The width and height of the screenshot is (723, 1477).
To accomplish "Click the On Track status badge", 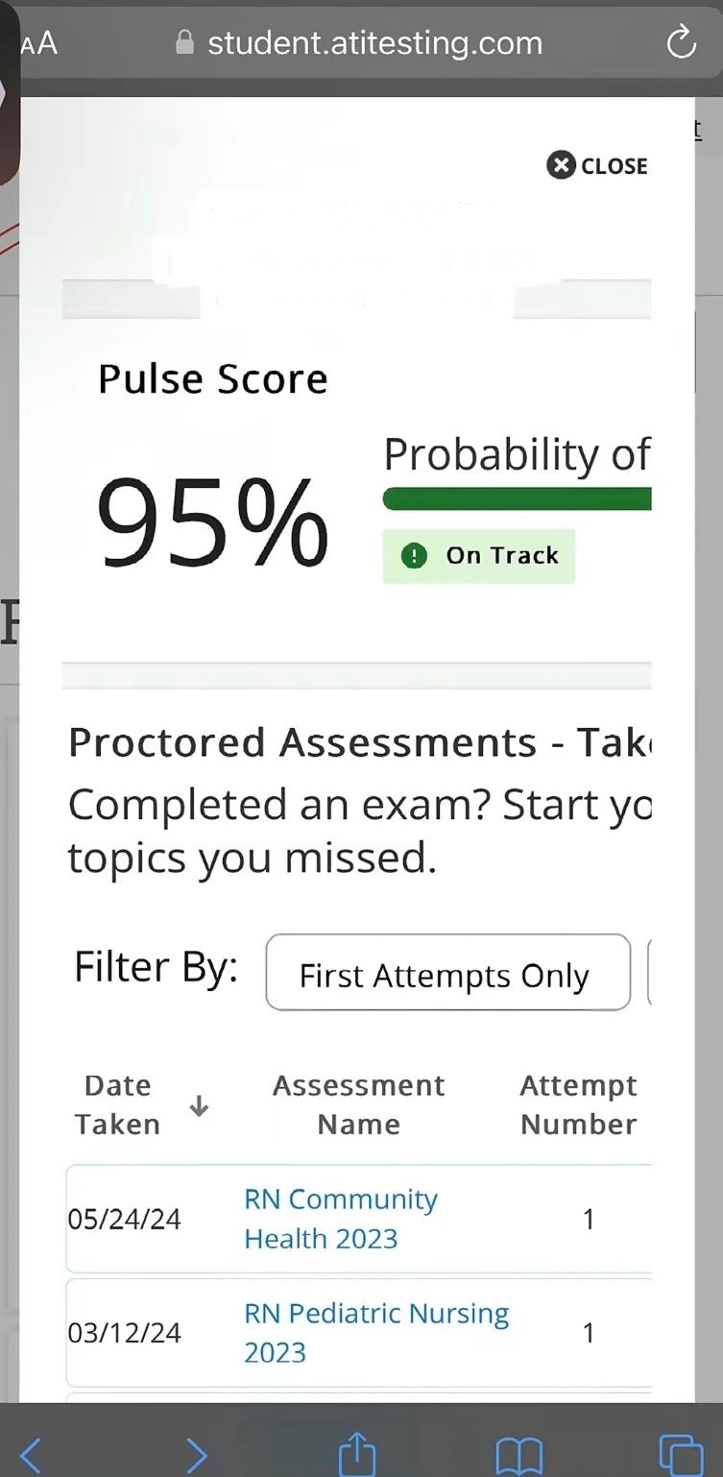I will point(479,556).
